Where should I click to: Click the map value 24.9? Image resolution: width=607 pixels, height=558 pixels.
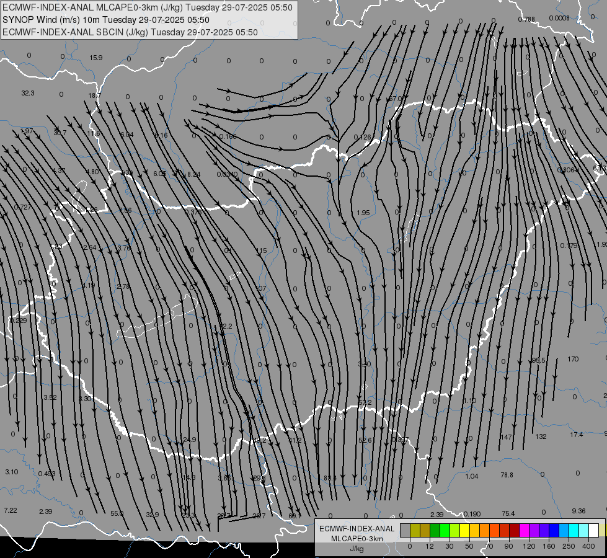pos(189,440)
